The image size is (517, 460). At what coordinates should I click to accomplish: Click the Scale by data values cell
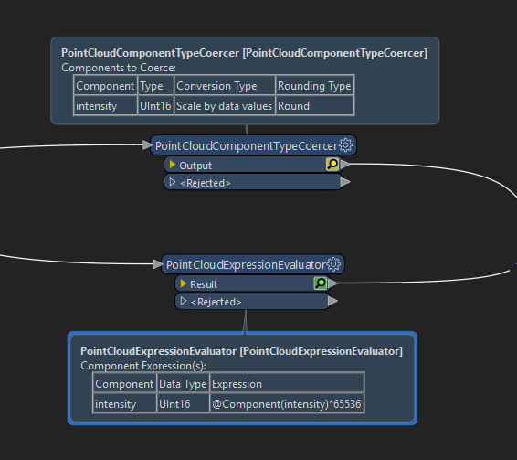pos(225,106)
